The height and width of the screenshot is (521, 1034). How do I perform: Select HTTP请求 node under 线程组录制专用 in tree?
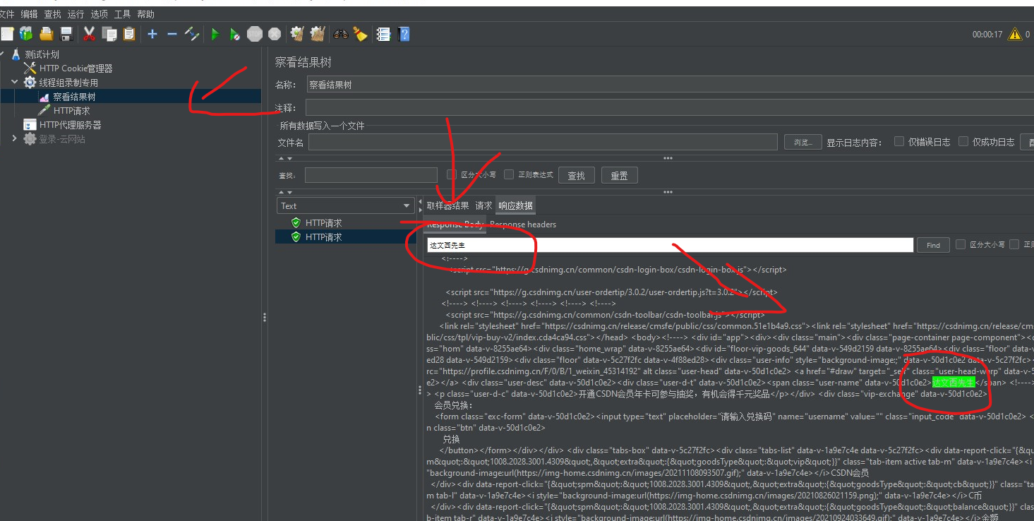pos(71,111)
